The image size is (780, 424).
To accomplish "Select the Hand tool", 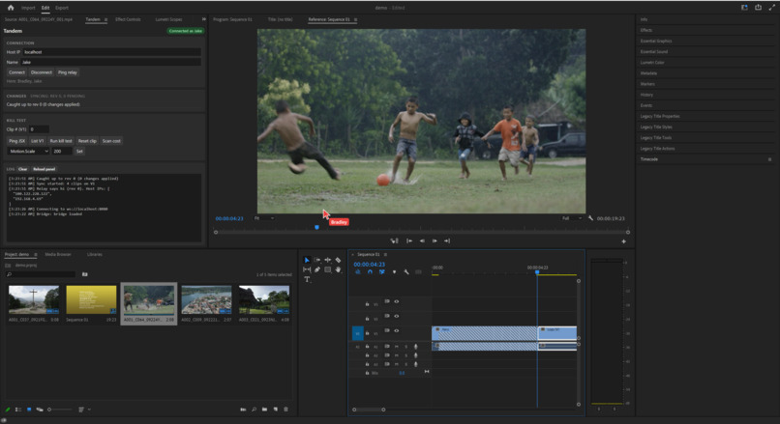I will coord(339,269).
